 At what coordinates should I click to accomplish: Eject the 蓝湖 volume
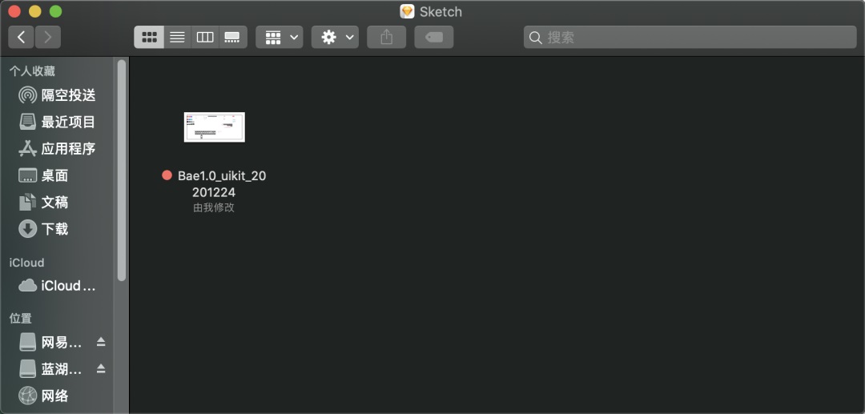tap(101, 369)
